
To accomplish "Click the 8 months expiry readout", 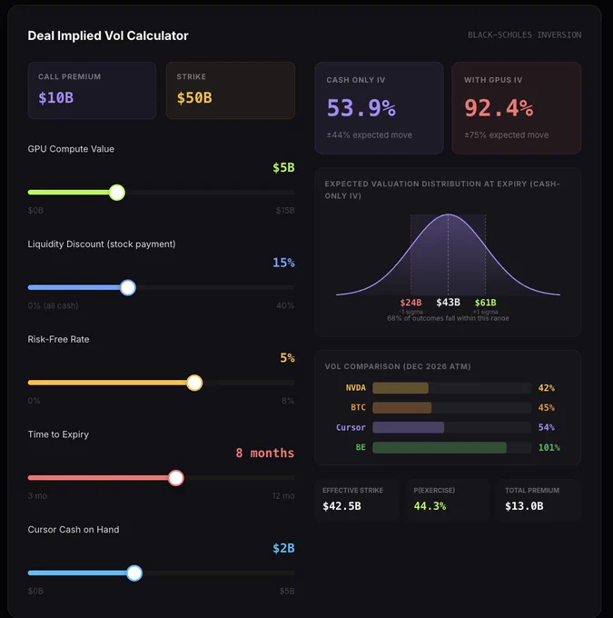I will [x=265, y=453].
